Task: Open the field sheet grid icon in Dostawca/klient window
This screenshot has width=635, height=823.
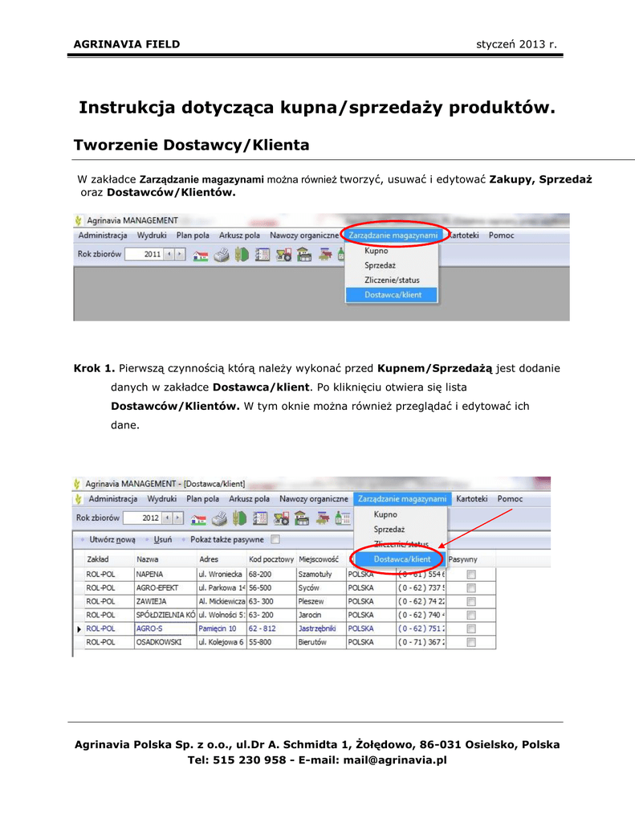Action: (260, 518)
